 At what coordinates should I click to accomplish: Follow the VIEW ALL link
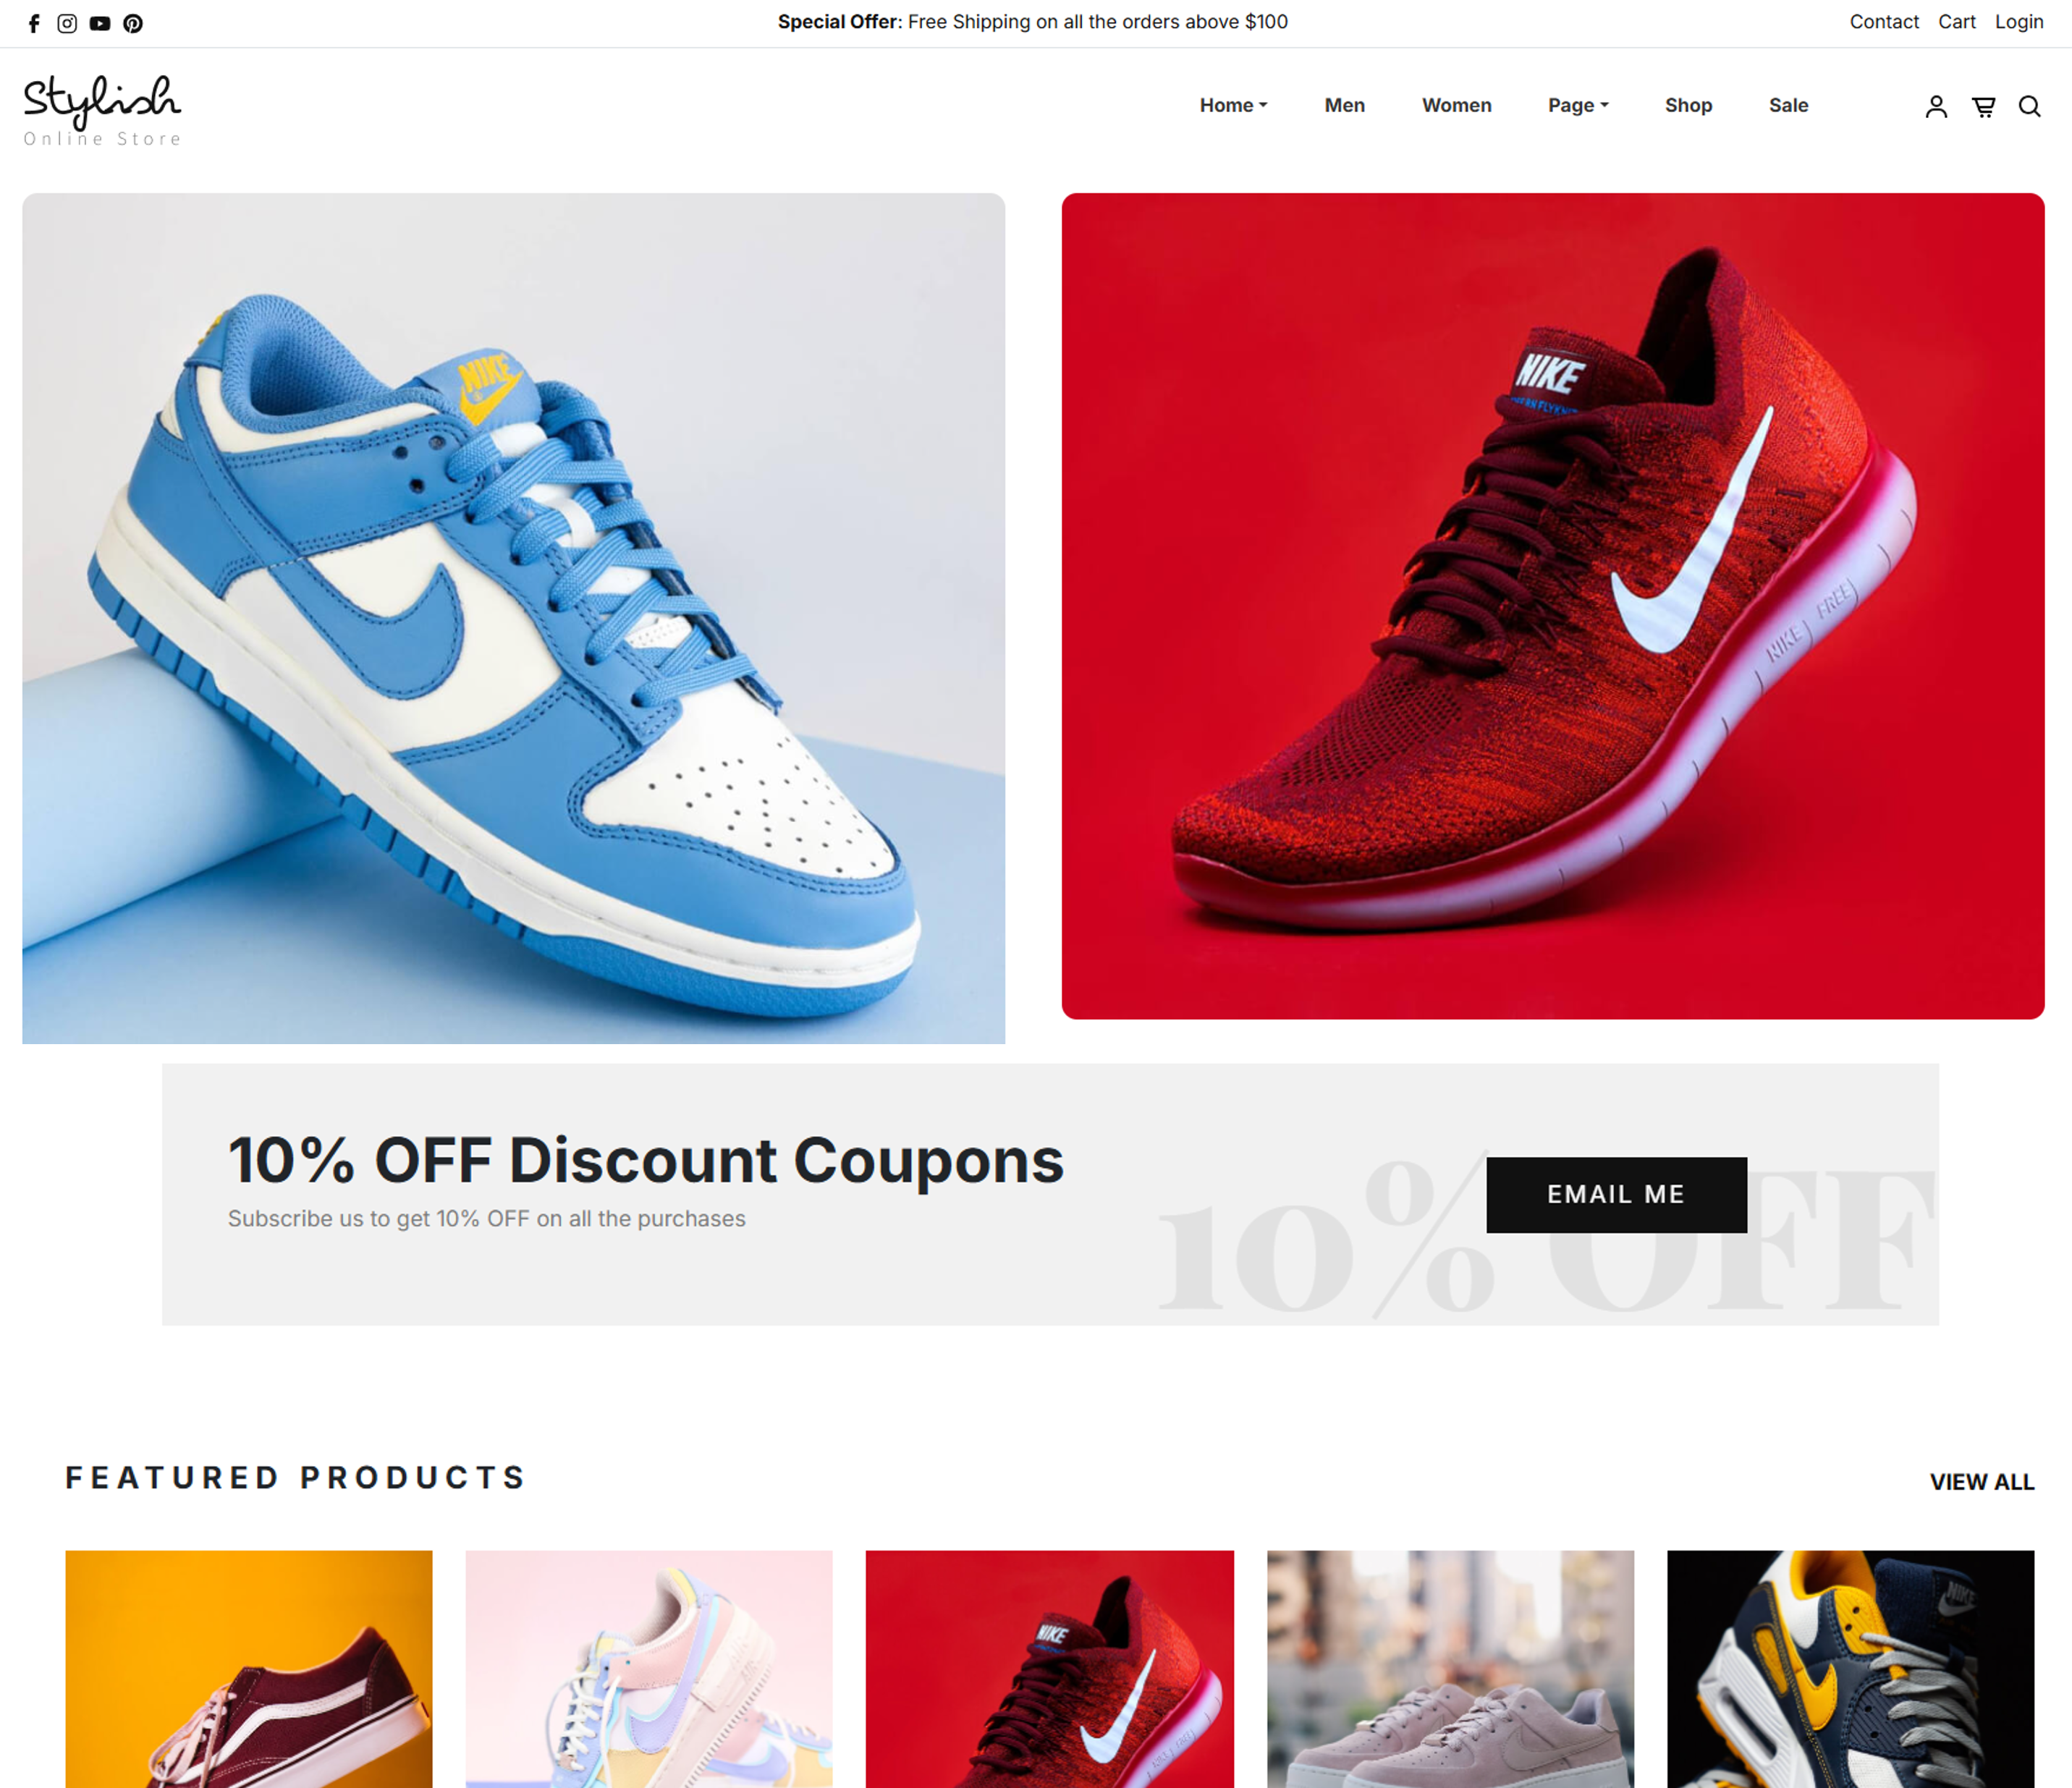1981,1481
